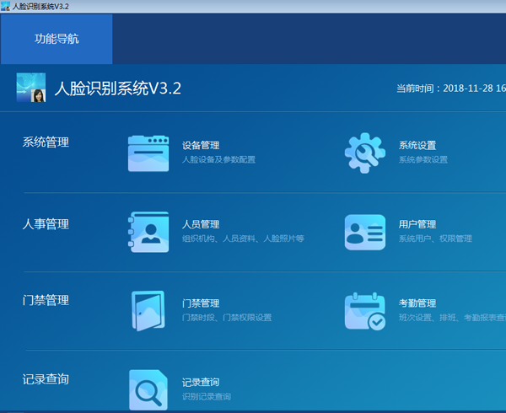Click the 用户管理 ID card icon
The width and height of the screenshot is (506, 413).
point(365,232)
